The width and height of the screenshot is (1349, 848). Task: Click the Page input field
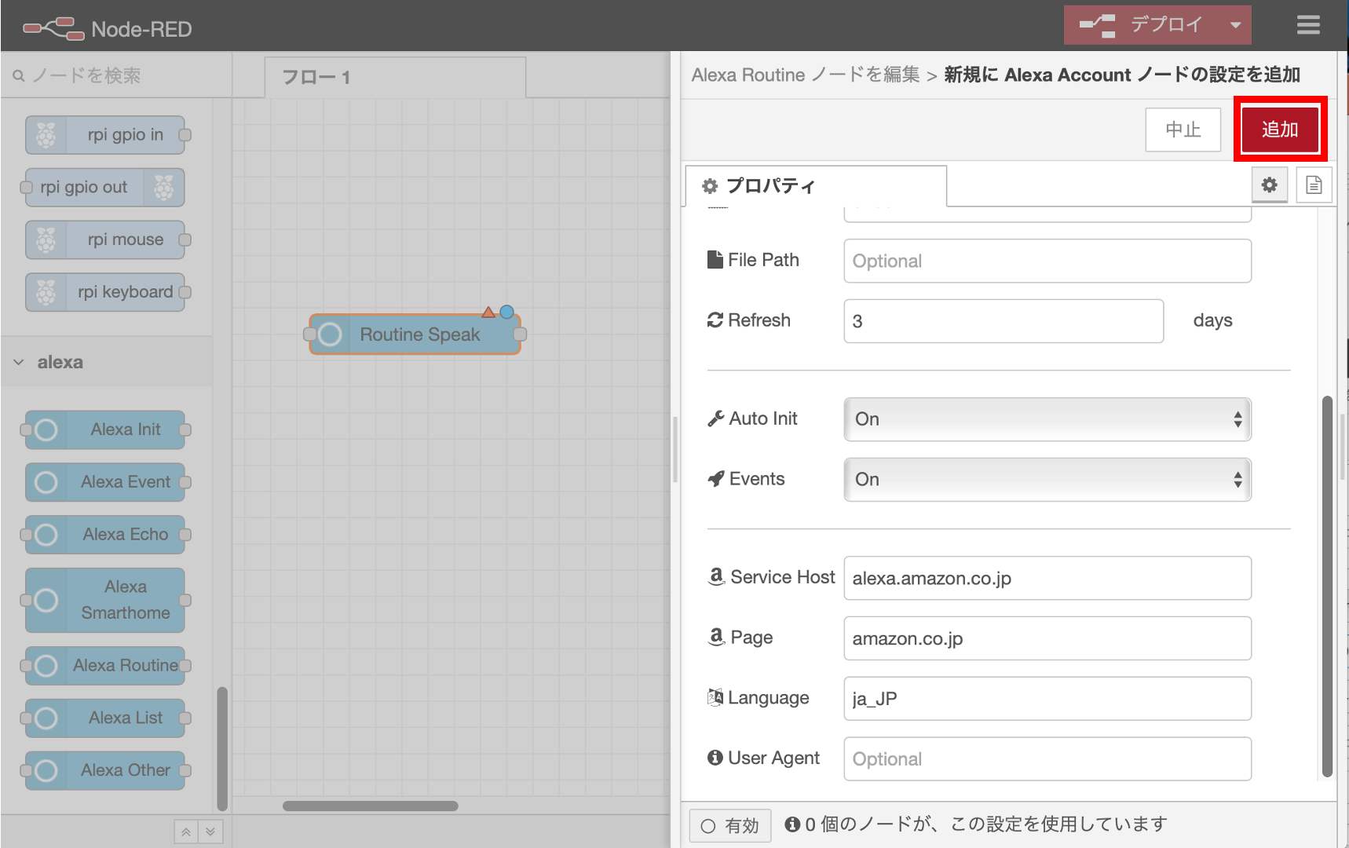[1047, 638]
